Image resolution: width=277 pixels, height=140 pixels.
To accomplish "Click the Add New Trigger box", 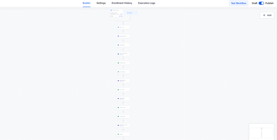I will [x=130, y=13].
